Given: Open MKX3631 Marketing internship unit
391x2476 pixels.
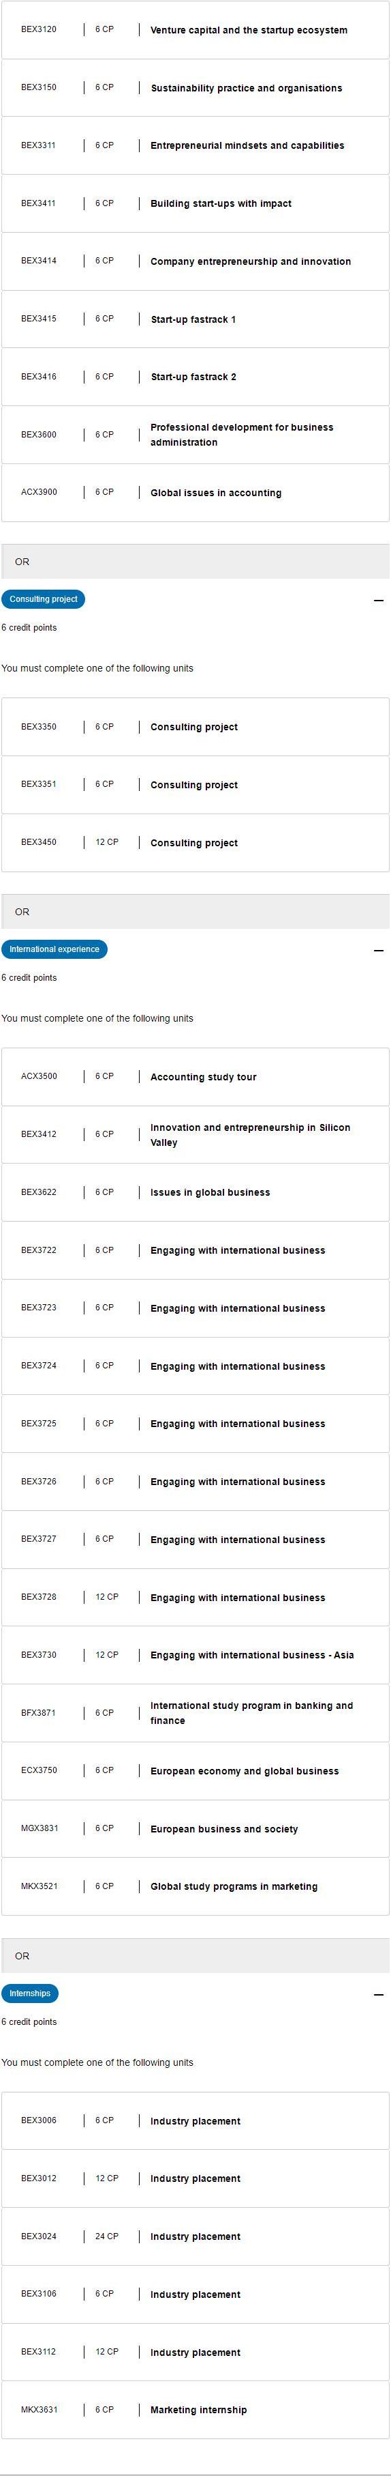Looking at the screenshot, I should pyautogui.click(x=195, y=2410).
